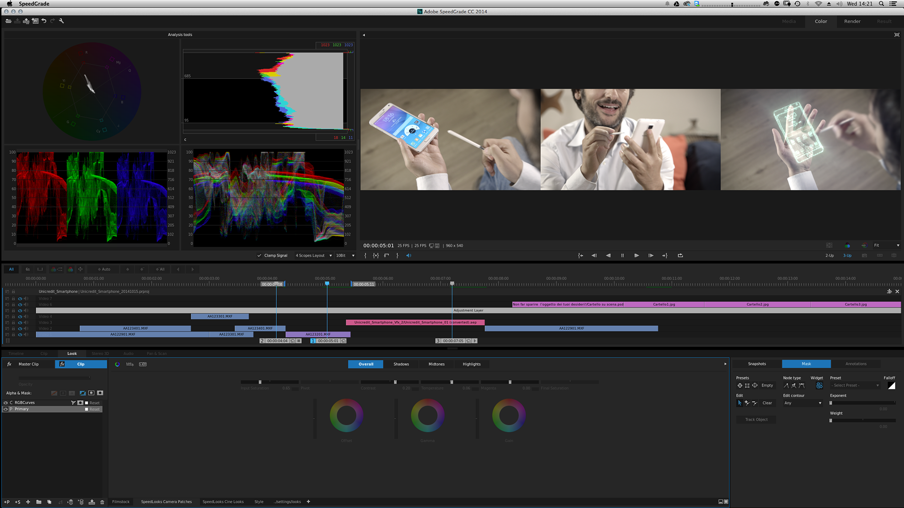
Task: Open the Fit zoom dropdown
Action: click(887, 246)
